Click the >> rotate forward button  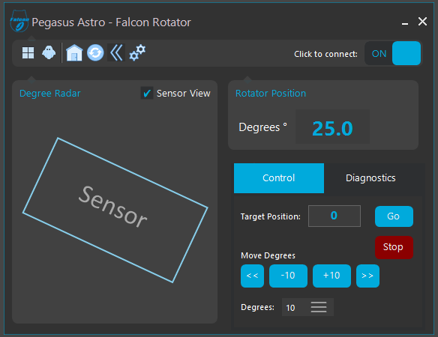click(367, 276)
